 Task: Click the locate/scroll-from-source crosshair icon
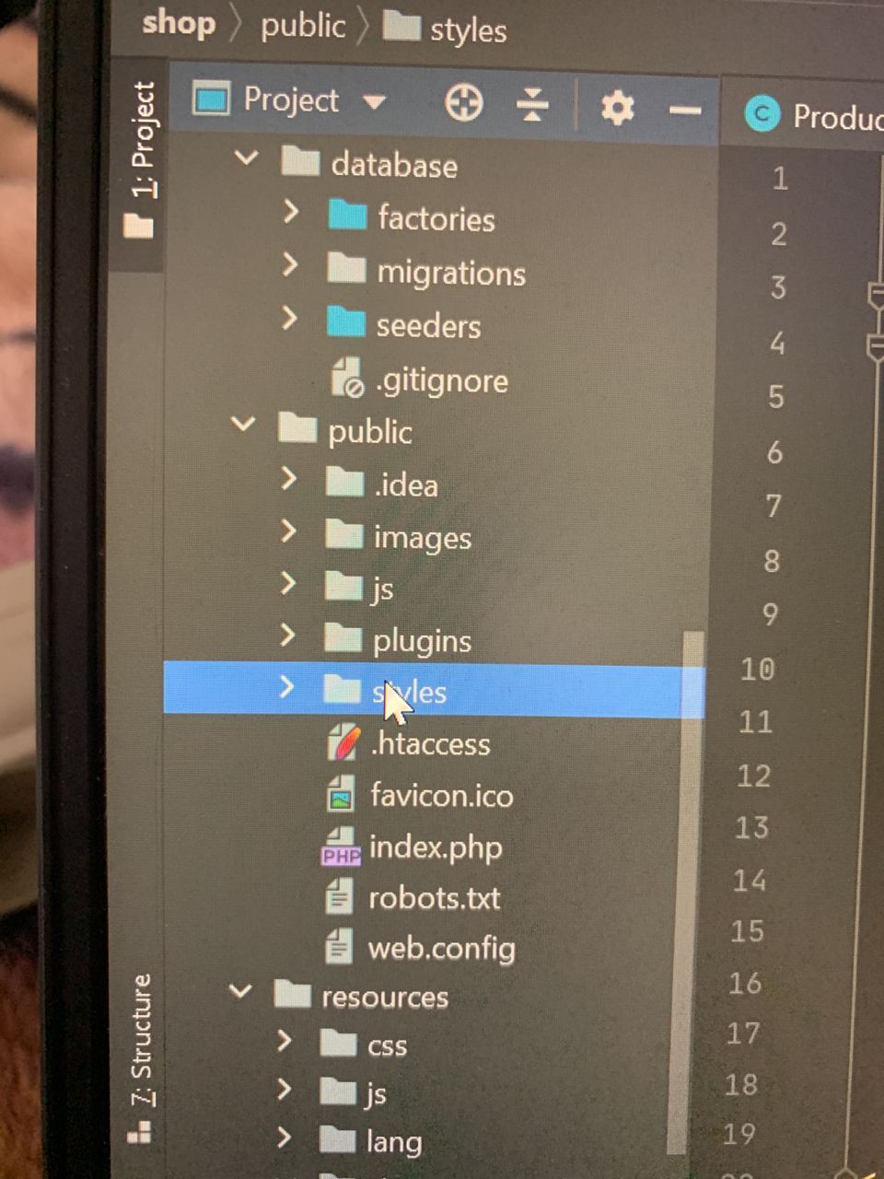coord(463,103)
